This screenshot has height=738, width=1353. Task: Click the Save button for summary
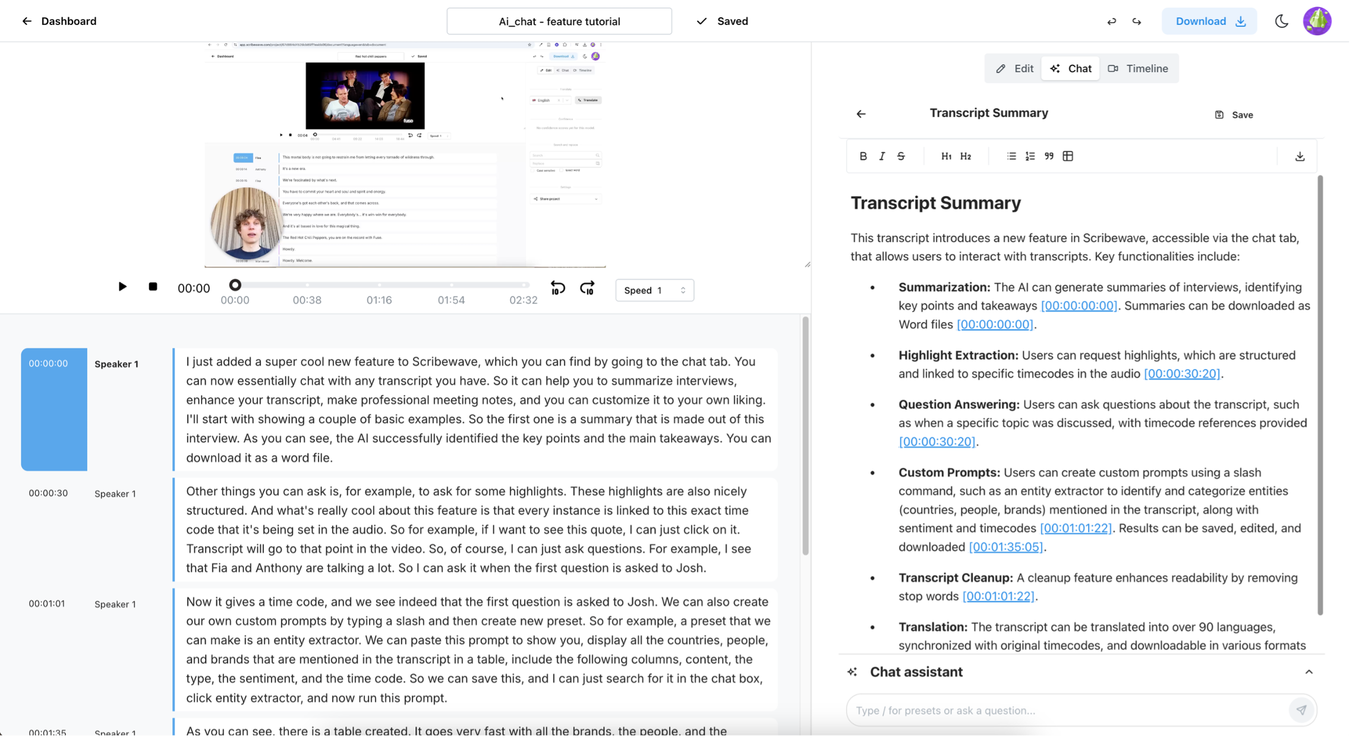pyautogui.click(x=1234, y=115)
